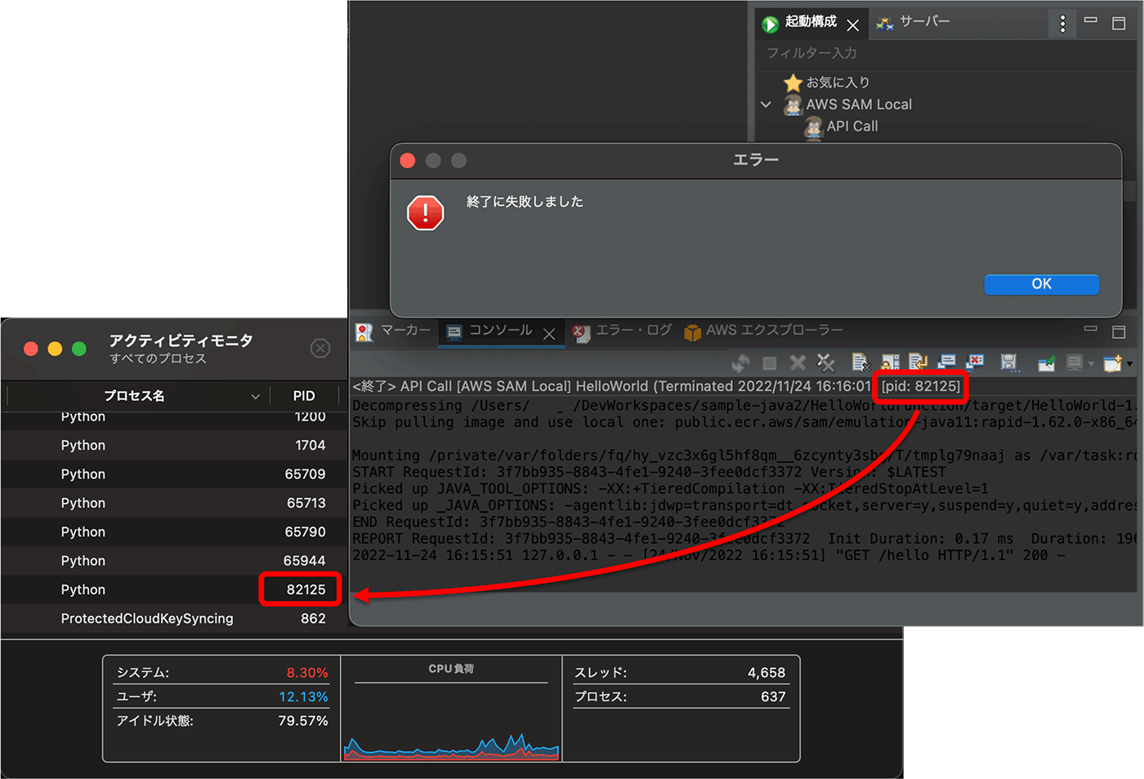Click the Activity Monitor stop process icon
The image size is (1144, 779).
[x=320, y=349]
